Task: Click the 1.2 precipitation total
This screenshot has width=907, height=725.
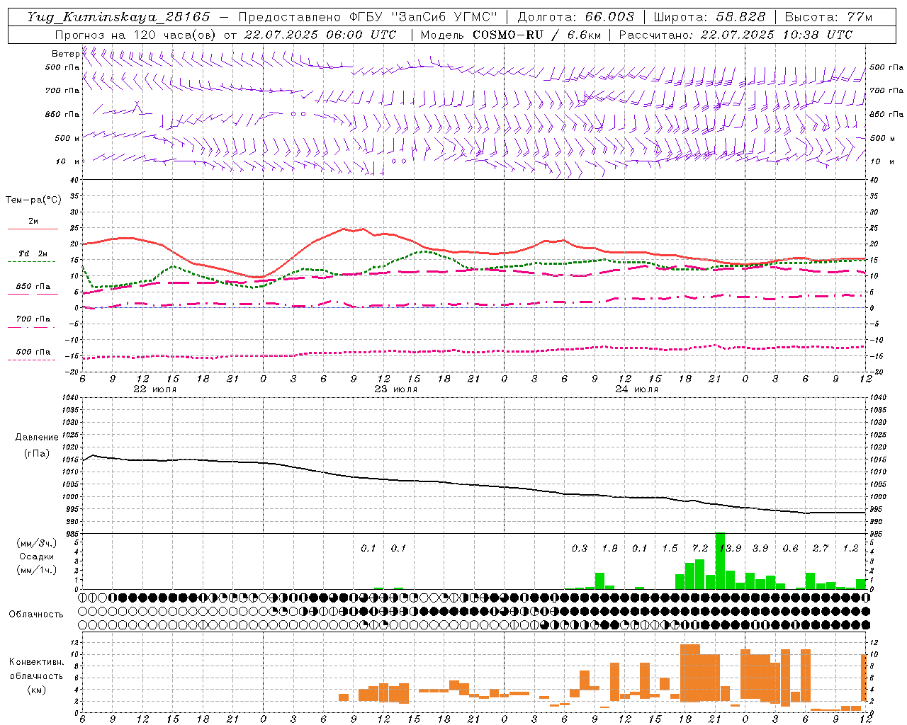Action: coord(850,548)
